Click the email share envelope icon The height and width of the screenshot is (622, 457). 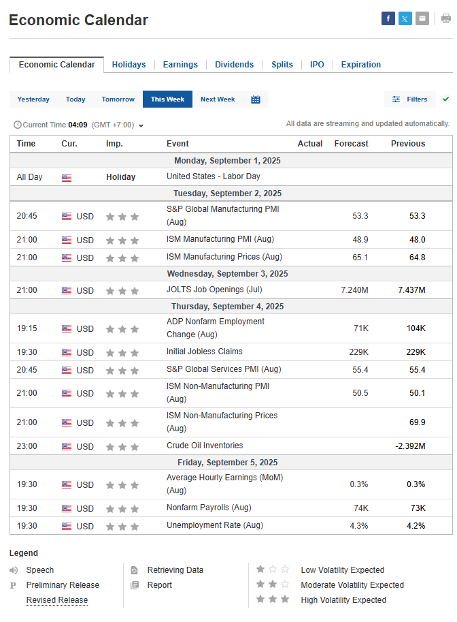tap(422, 19)
